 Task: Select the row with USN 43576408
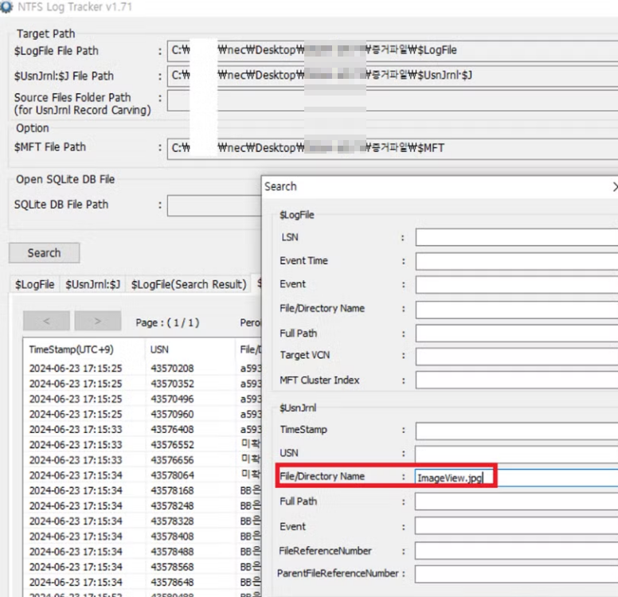pyautogui.click(x=143, y=430)
